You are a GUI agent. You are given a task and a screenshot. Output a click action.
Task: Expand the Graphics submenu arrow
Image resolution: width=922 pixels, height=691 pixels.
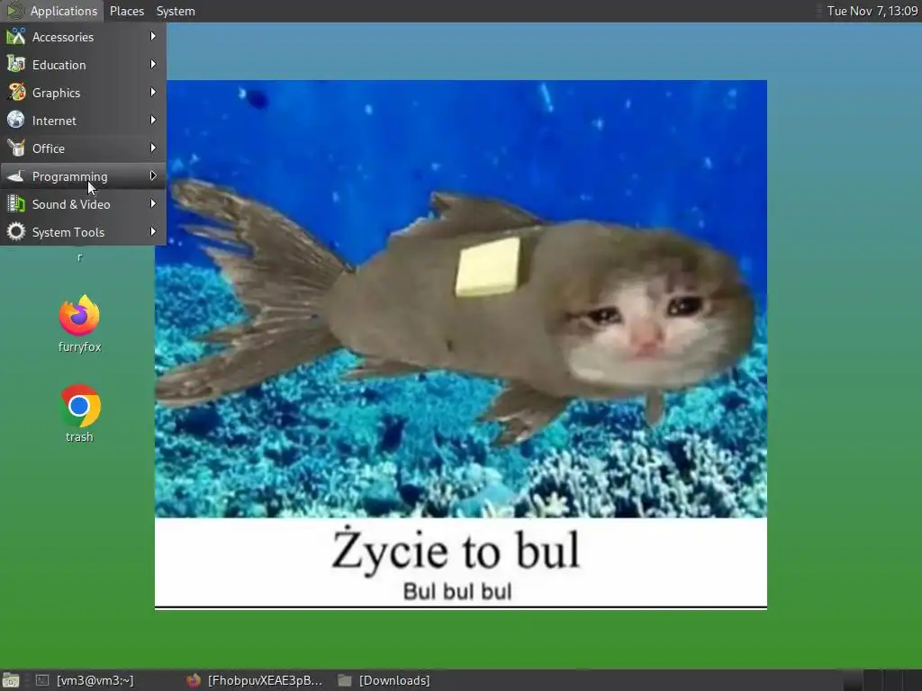coord(153,93)
